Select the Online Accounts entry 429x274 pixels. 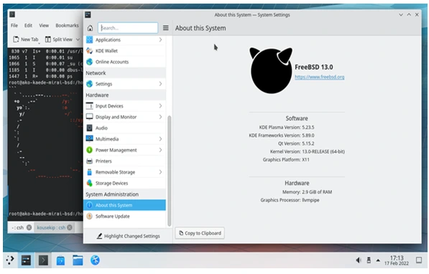pyautogui.click(x=124, y=62)
